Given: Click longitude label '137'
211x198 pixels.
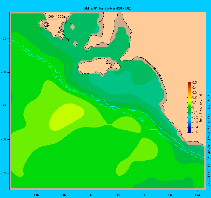Looking at the screenshot, I should point(90,195).
